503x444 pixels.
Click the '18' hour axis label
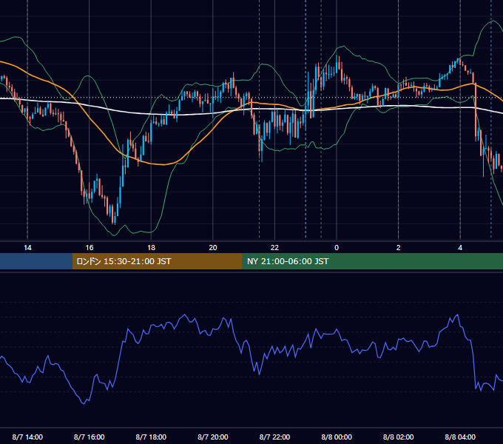(x=151, y=248)
